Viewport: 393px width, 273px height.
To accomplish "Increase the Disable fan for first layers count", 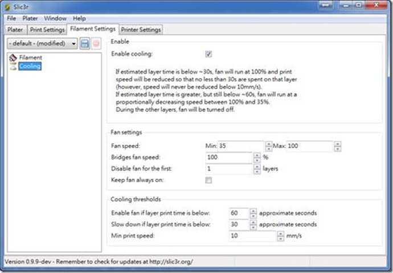I will point(257,166).
